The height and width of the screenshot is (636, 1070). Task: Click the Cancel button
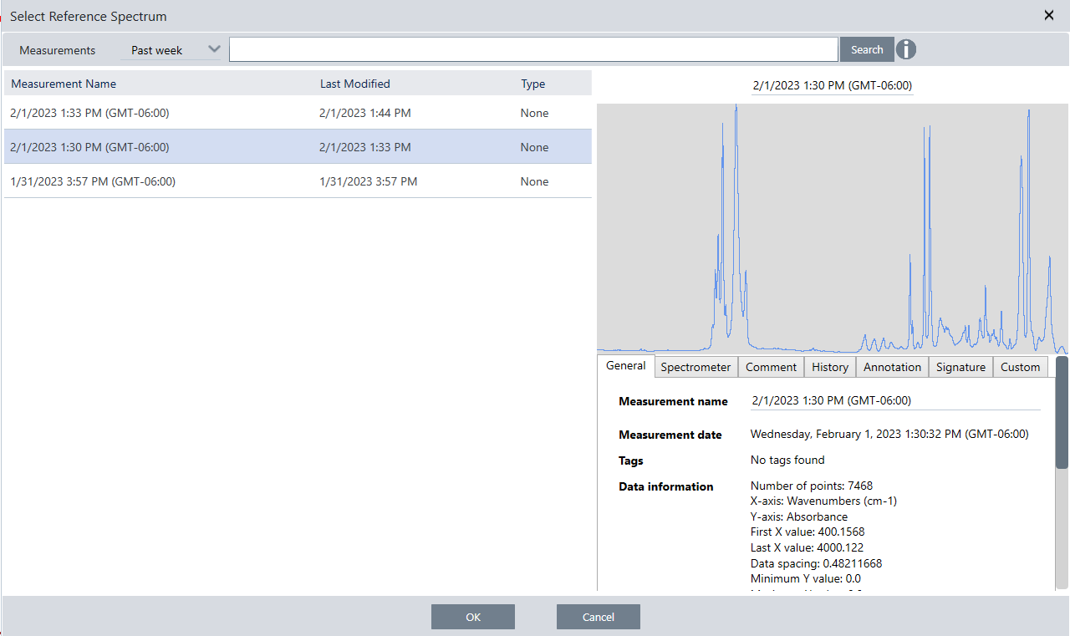click(599, 617)
